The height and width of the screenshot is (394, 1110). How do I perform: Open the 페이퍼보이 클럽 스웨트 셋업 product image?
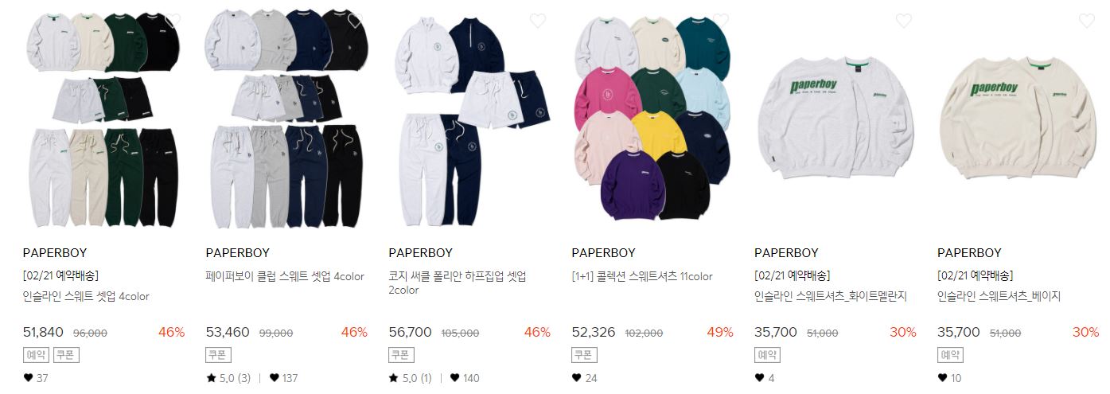[x=286, y=119]
